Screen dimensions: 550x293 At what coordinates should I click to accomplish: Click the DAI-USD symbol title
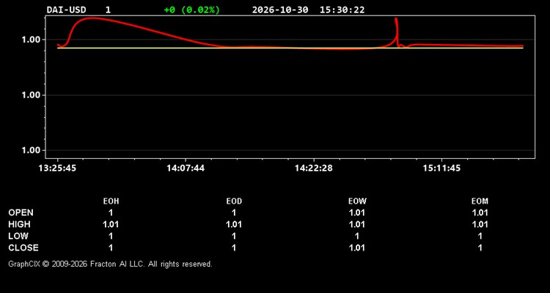click(x=66, y=10)
